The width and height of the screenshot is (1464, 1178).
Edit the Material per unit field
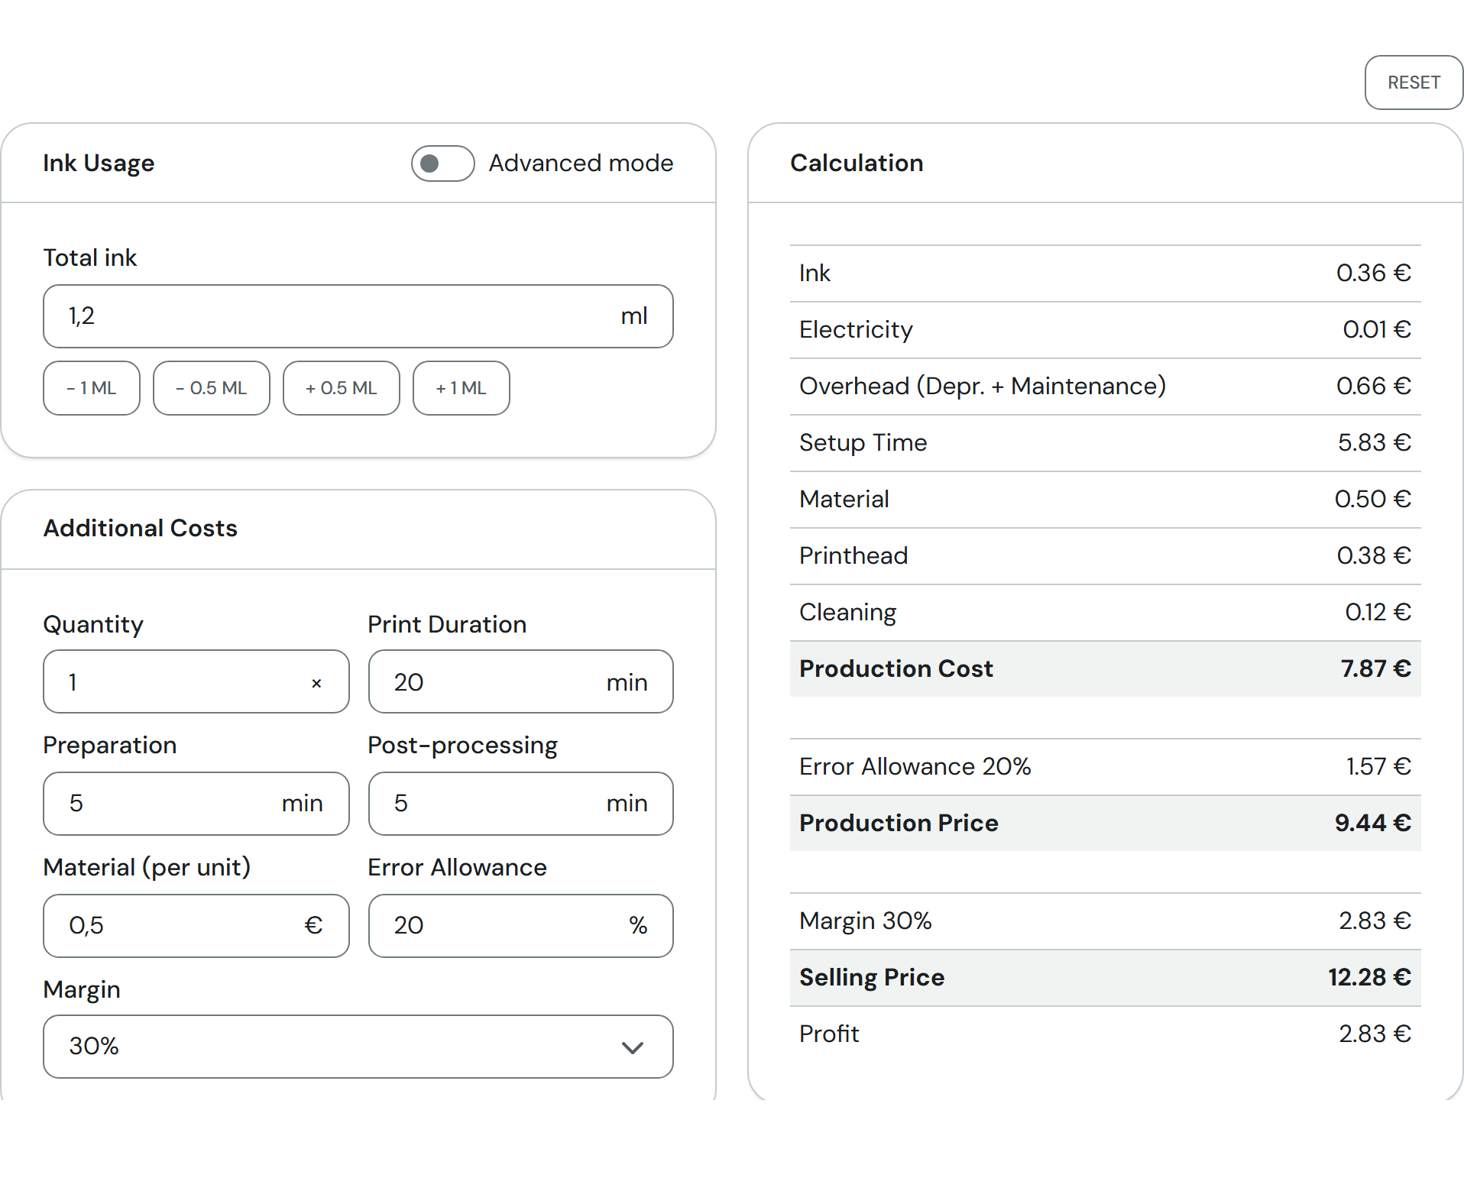tap(196, 926)
